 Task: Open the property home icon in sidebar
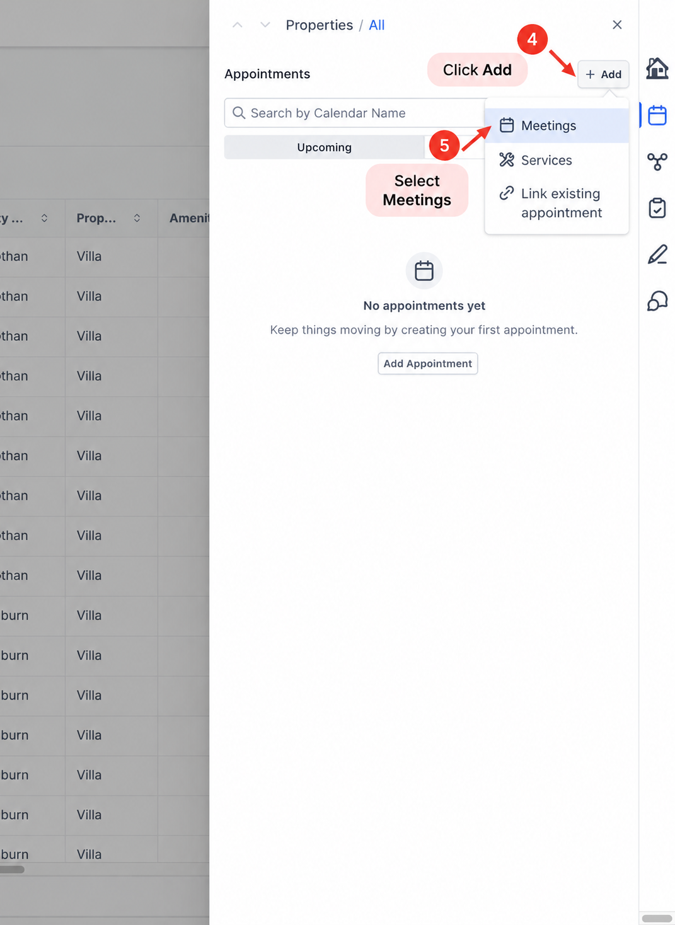(x=657, y=68)
